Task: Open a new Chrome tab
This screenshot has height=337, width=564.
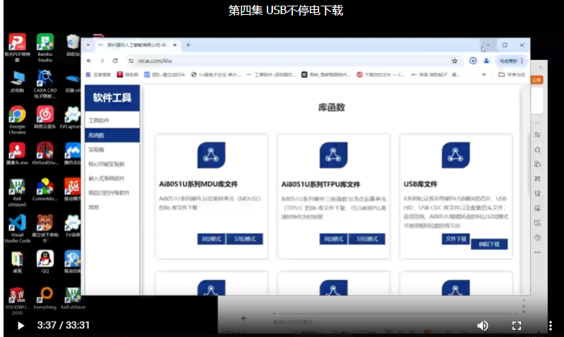Action: pos(188,45)
